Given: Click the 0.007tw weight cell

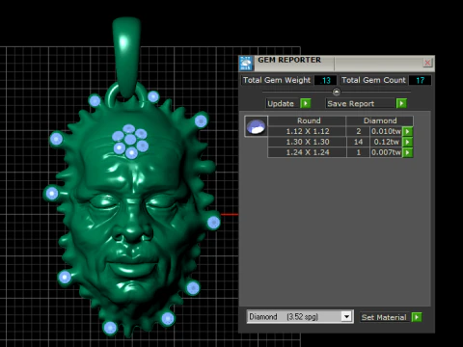Looking at the screenshot, I should coord(386,152).
